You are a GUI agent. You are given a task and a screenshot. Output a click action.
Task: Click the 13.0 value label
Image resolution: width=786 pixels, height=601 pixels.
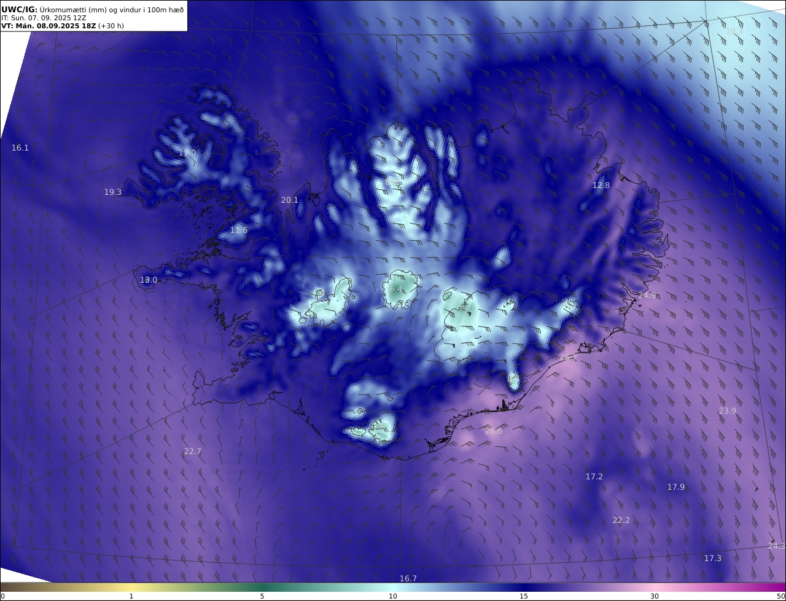[149, 280]
